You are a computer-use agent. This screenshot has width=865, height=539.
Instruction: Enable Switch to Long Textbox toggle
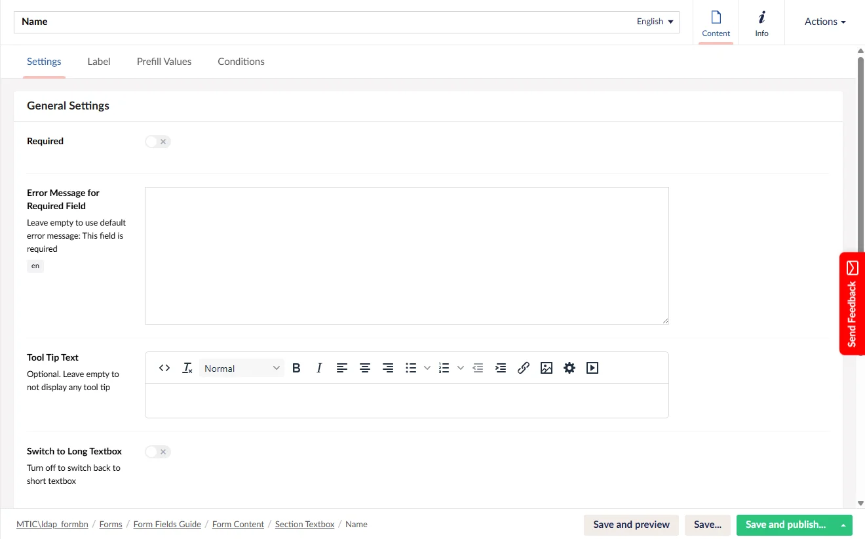coord(158,452)
